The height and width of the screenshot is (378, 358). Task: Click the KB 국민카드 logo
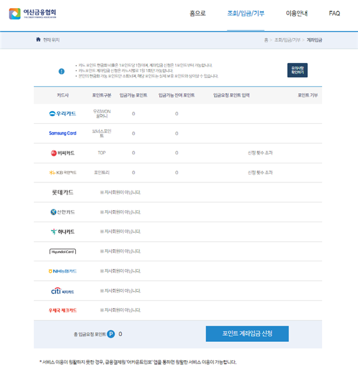tap(63, 173)
